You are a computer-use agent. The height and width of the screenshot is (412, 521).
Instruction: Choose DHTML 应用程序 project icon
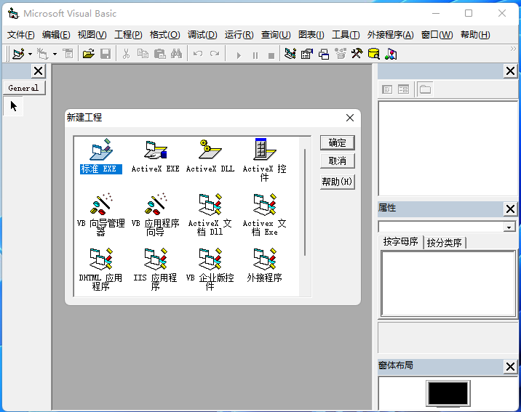(x=101, y=269)
